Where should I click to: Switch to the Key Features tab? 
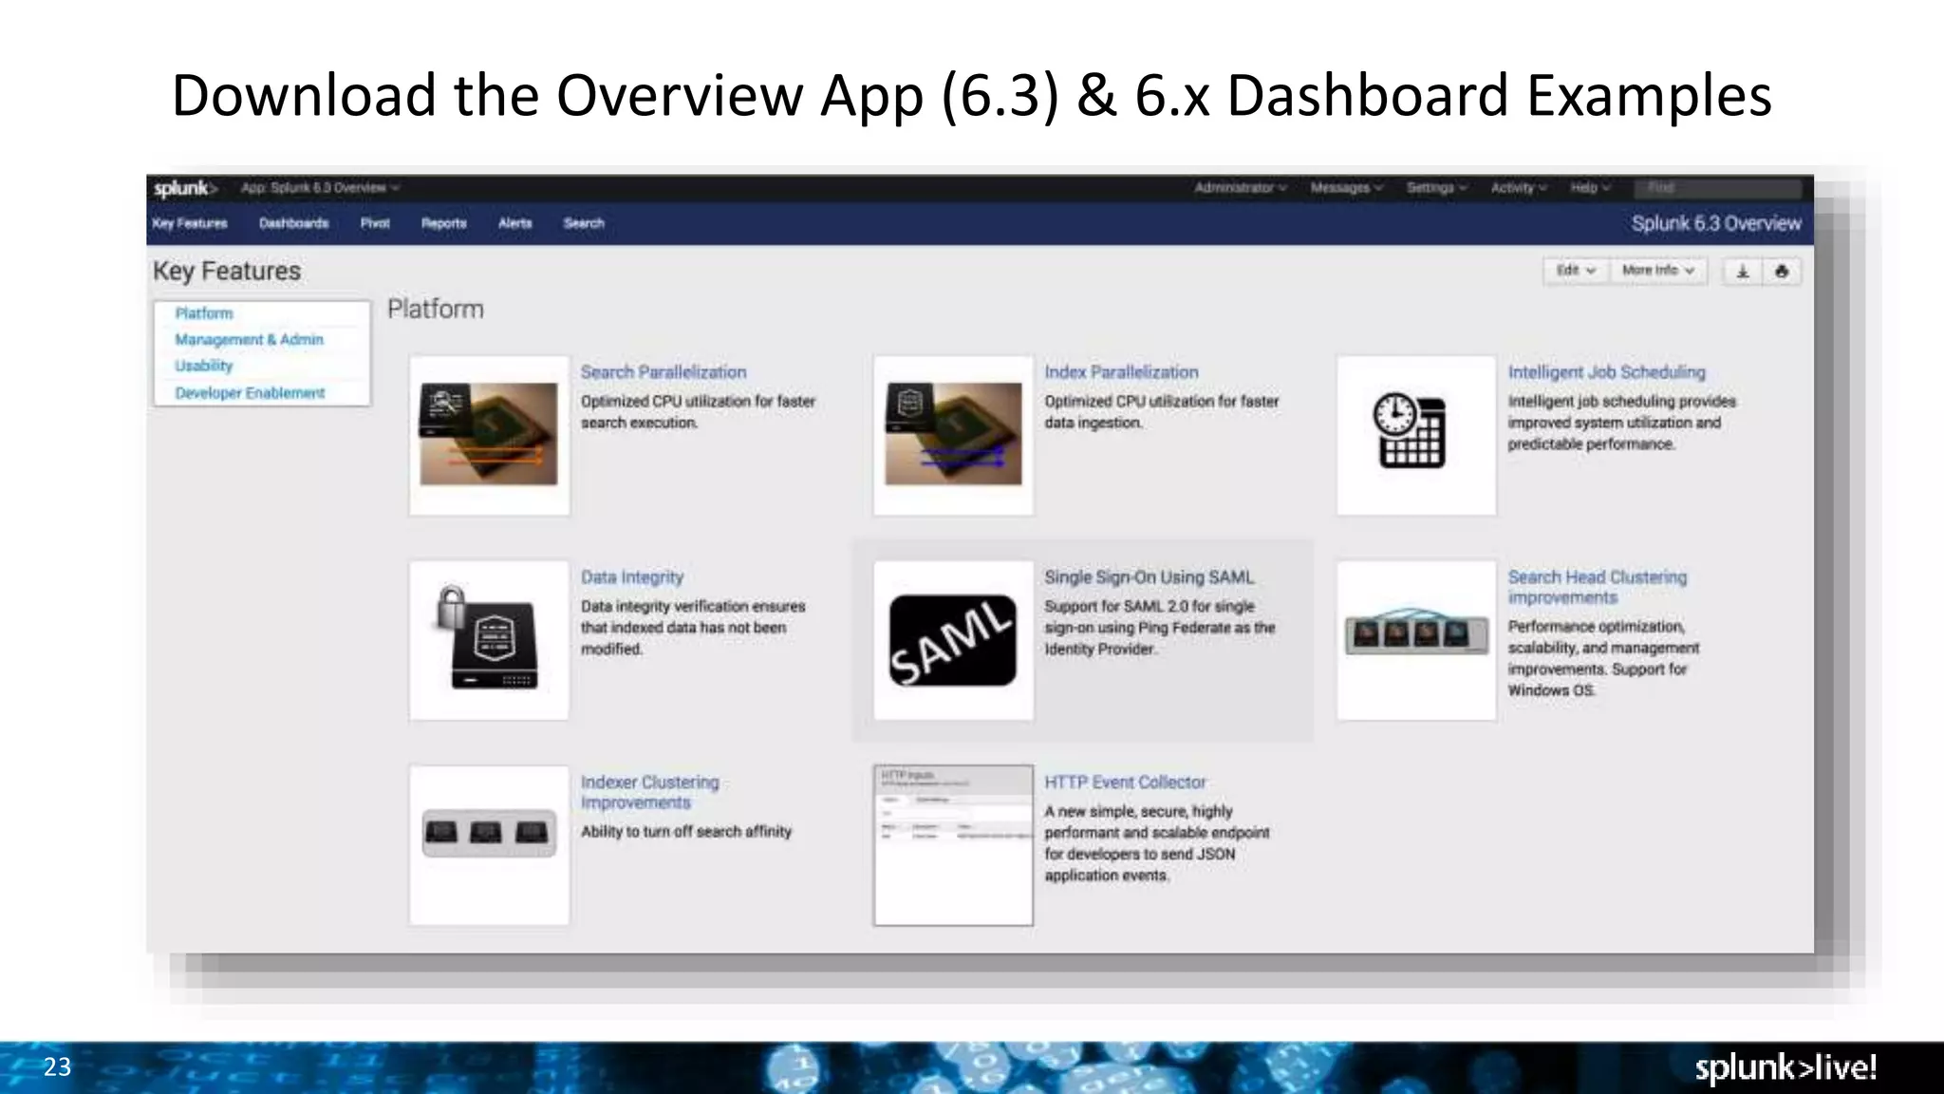click(190, 223)
